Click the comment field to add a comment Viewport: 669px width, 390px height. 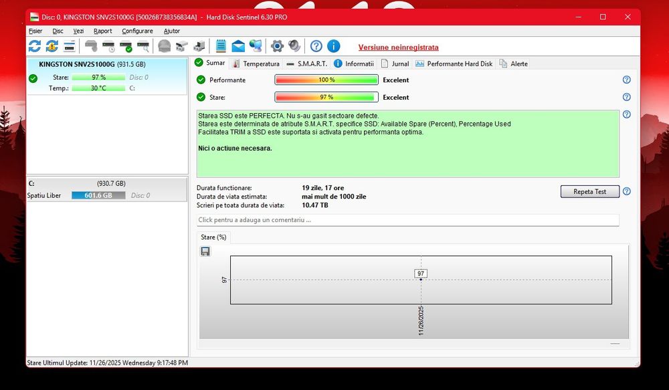[407, 219]
